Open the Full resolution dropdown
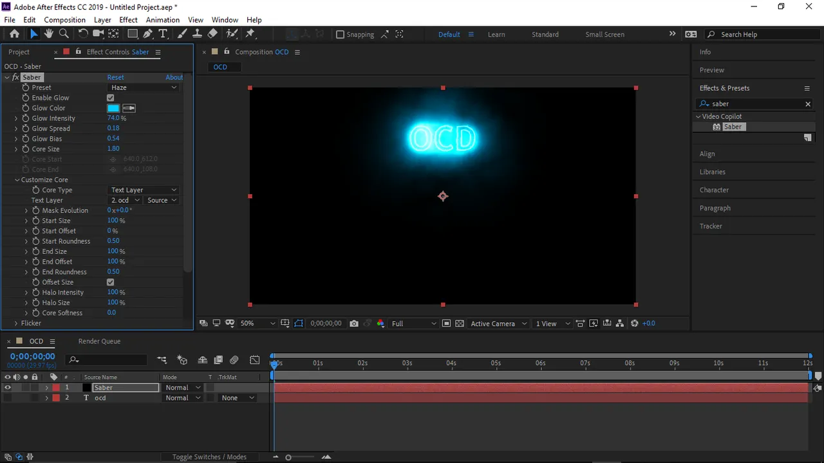This screenshot has height=463, width=824. (x=414, y=323)
